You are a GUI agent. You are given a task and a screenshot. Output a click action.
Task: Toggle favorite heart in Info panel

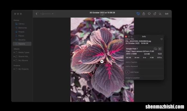[161, 39]
